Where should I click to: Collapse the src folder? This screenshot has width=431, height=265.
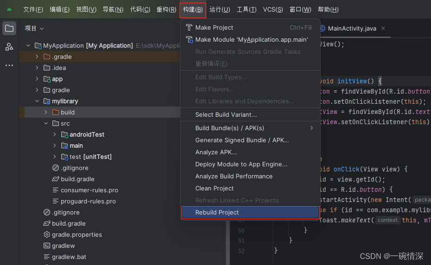[46, 123]
